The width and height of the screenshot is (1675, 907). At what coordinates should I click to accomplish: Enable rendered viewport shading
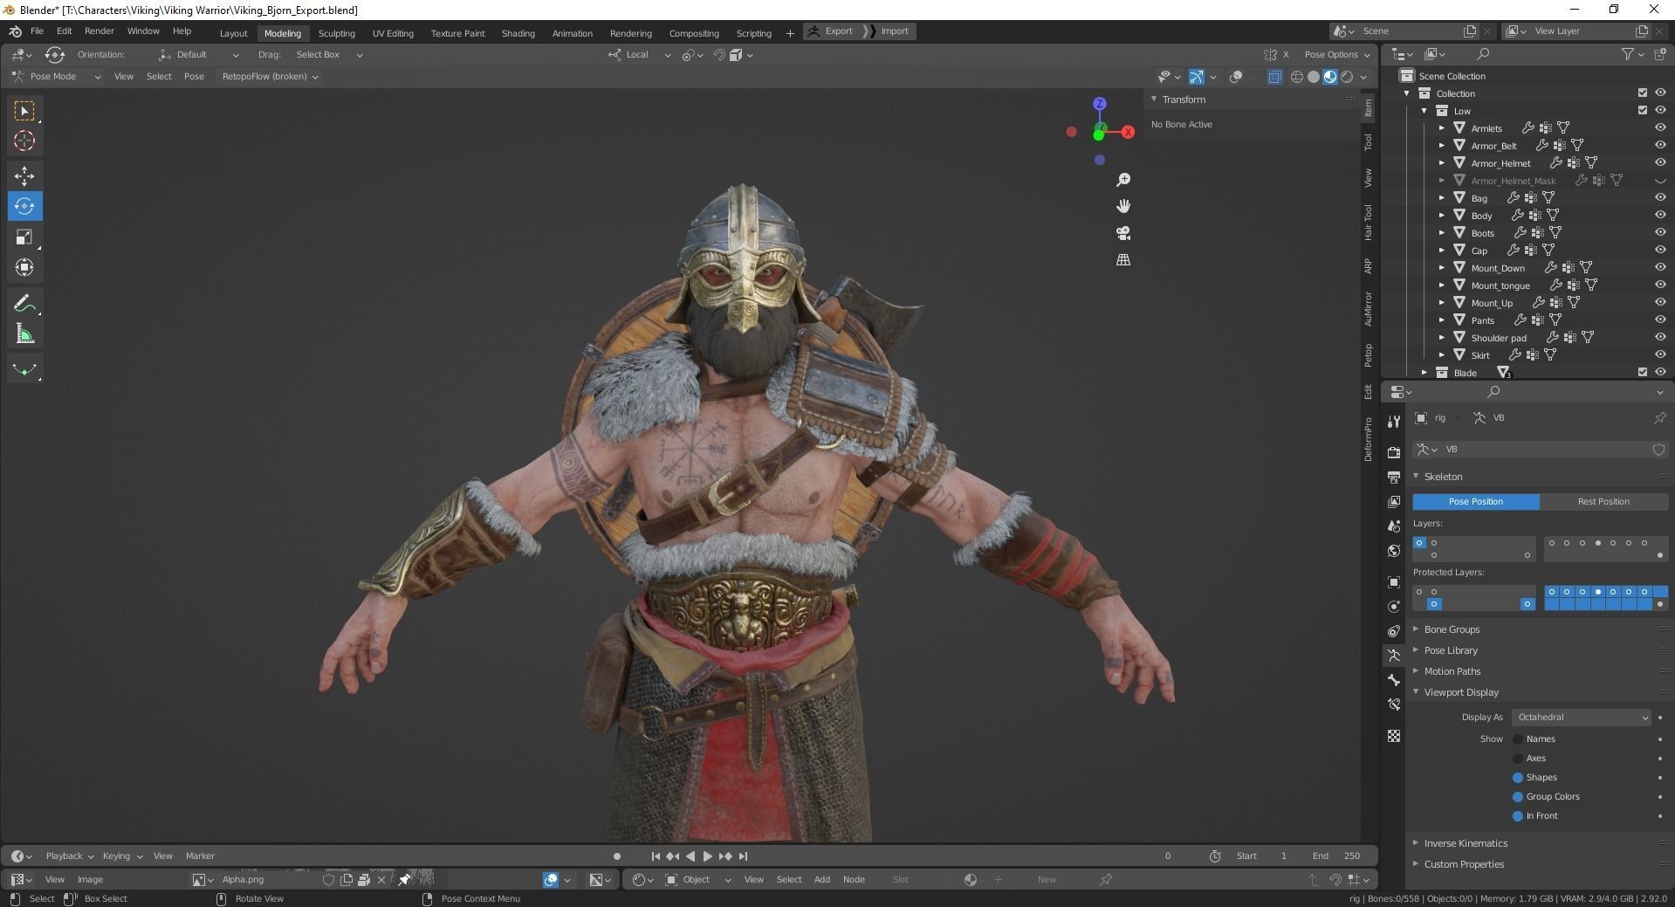pos(1347,77)
